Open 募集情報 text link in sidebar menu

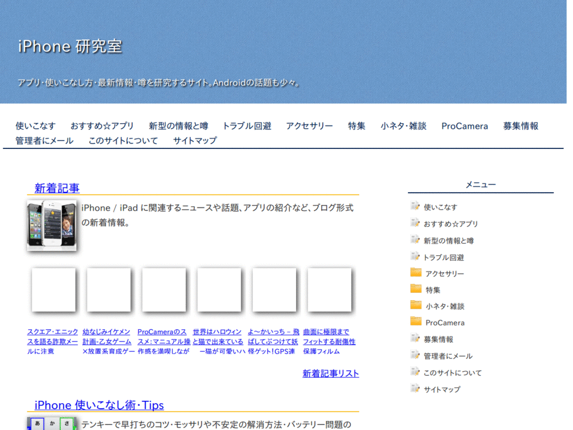tap(438, 340)
